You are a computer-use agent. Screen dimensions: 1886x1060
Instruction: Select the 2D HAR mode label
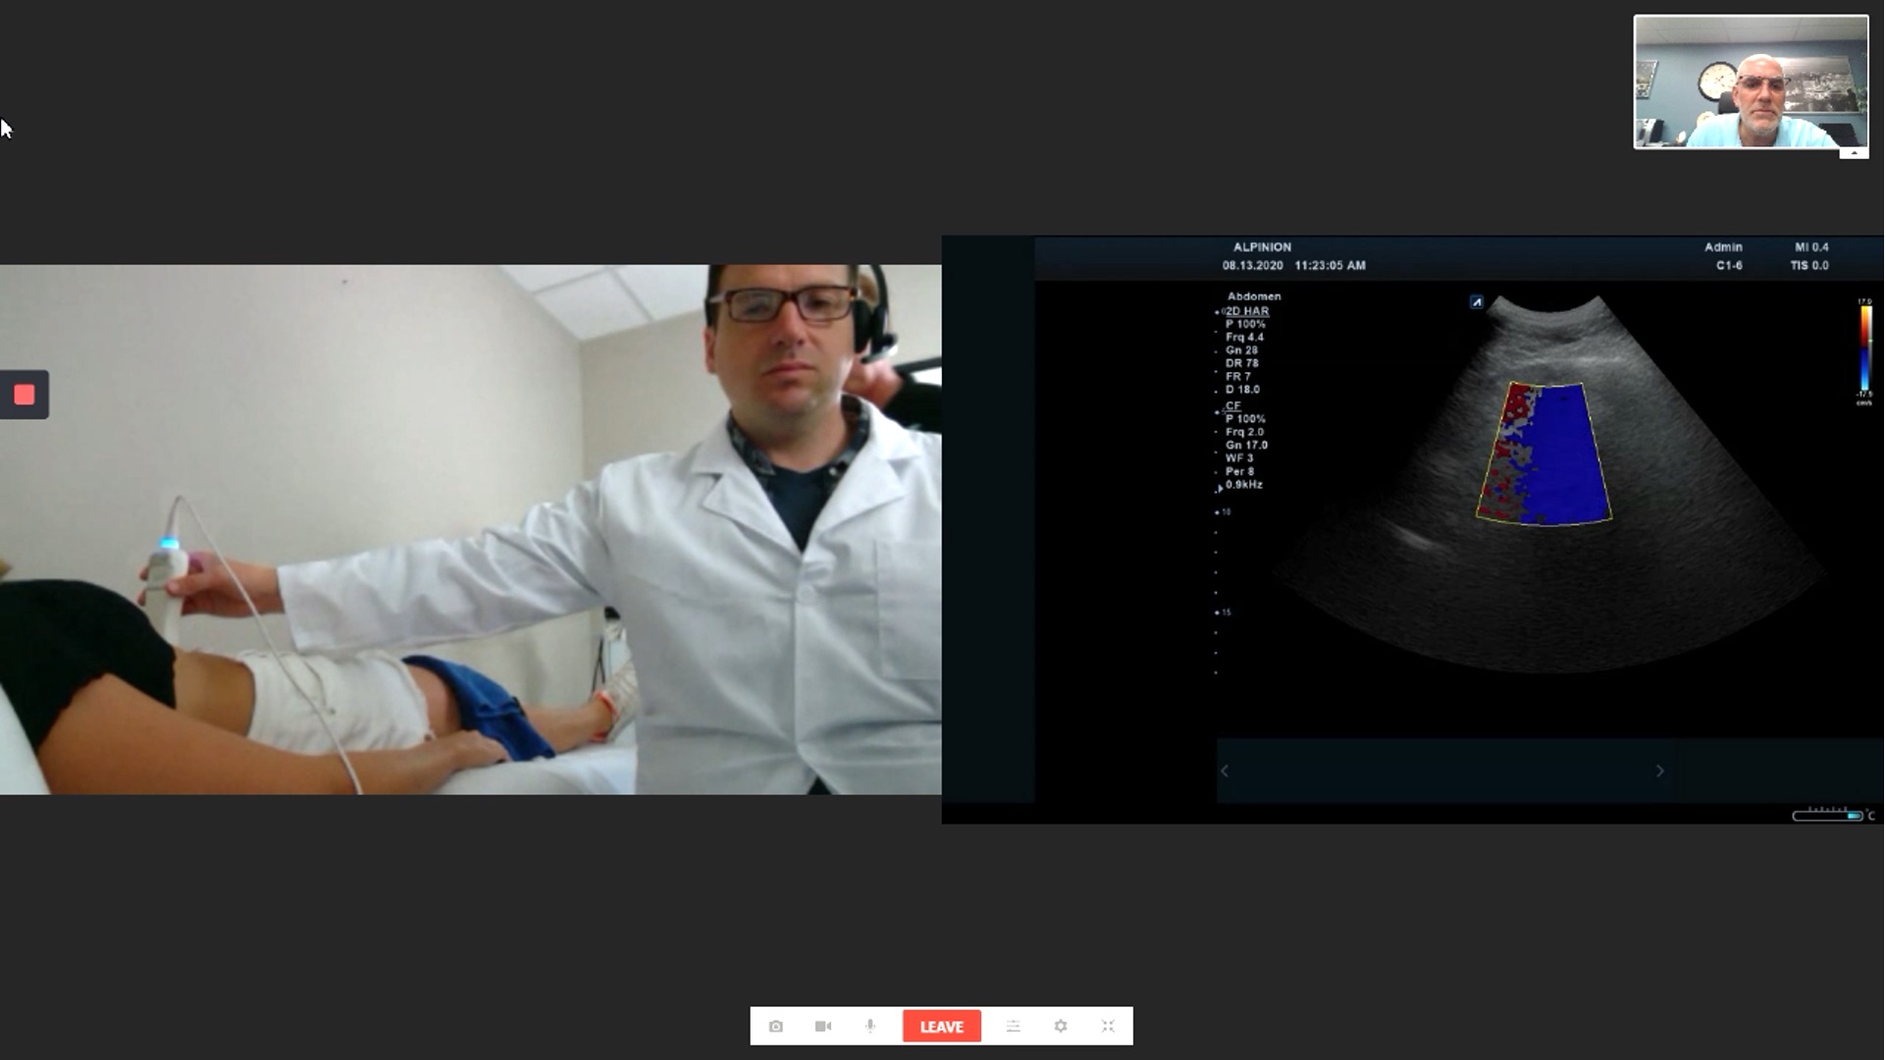pos(1246,311)
